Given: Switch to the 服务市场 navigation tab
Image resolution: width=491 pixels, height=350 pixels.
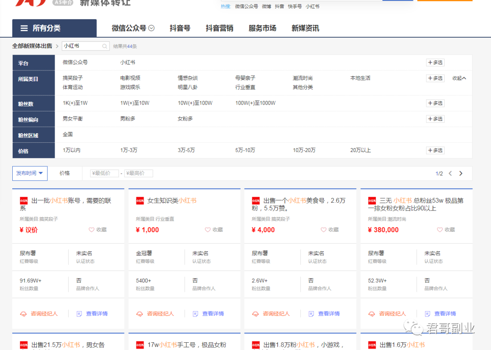Looking at the screenshot, I should (262, 28).
